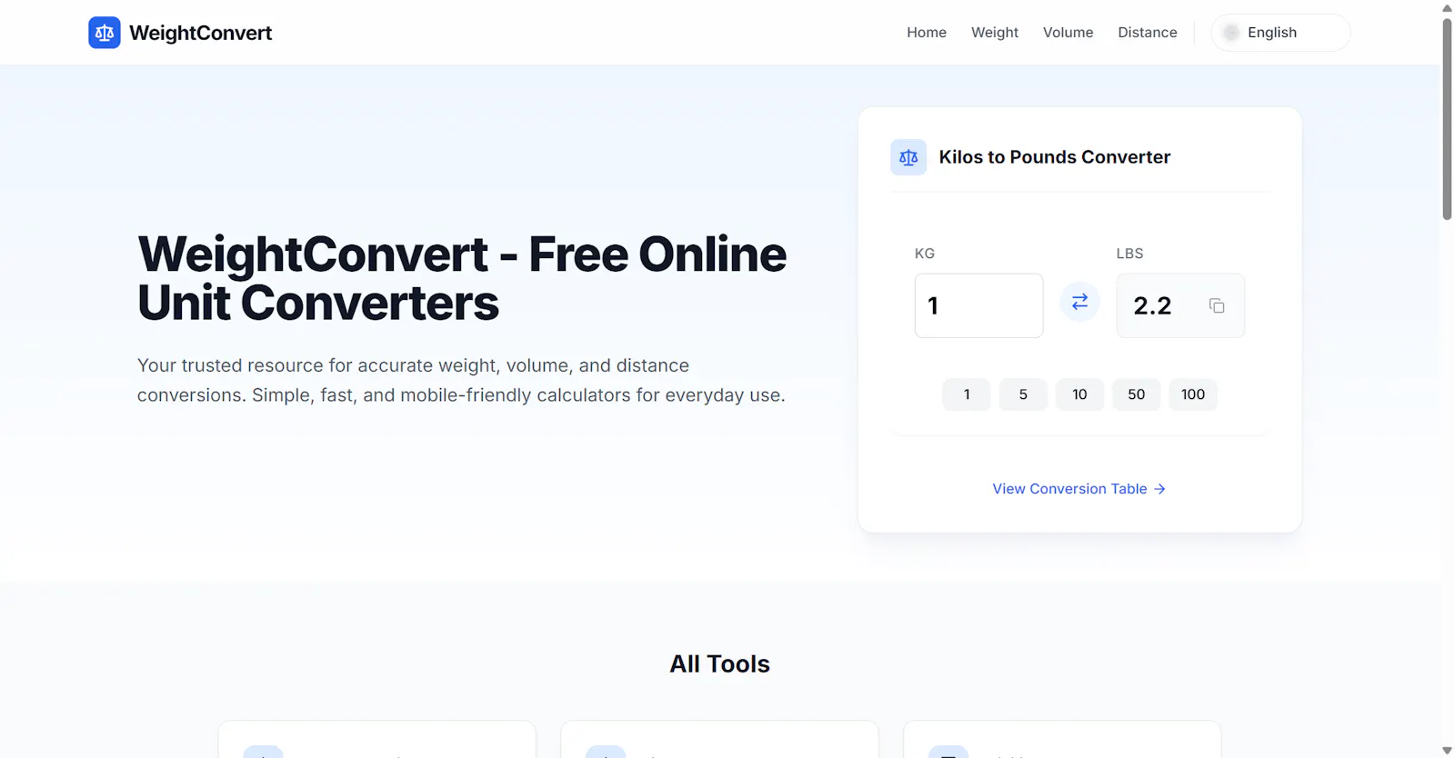1455x758 pixels.
Task: Click the scrollbar down arrow
Action: click(x=1447, y=751)
